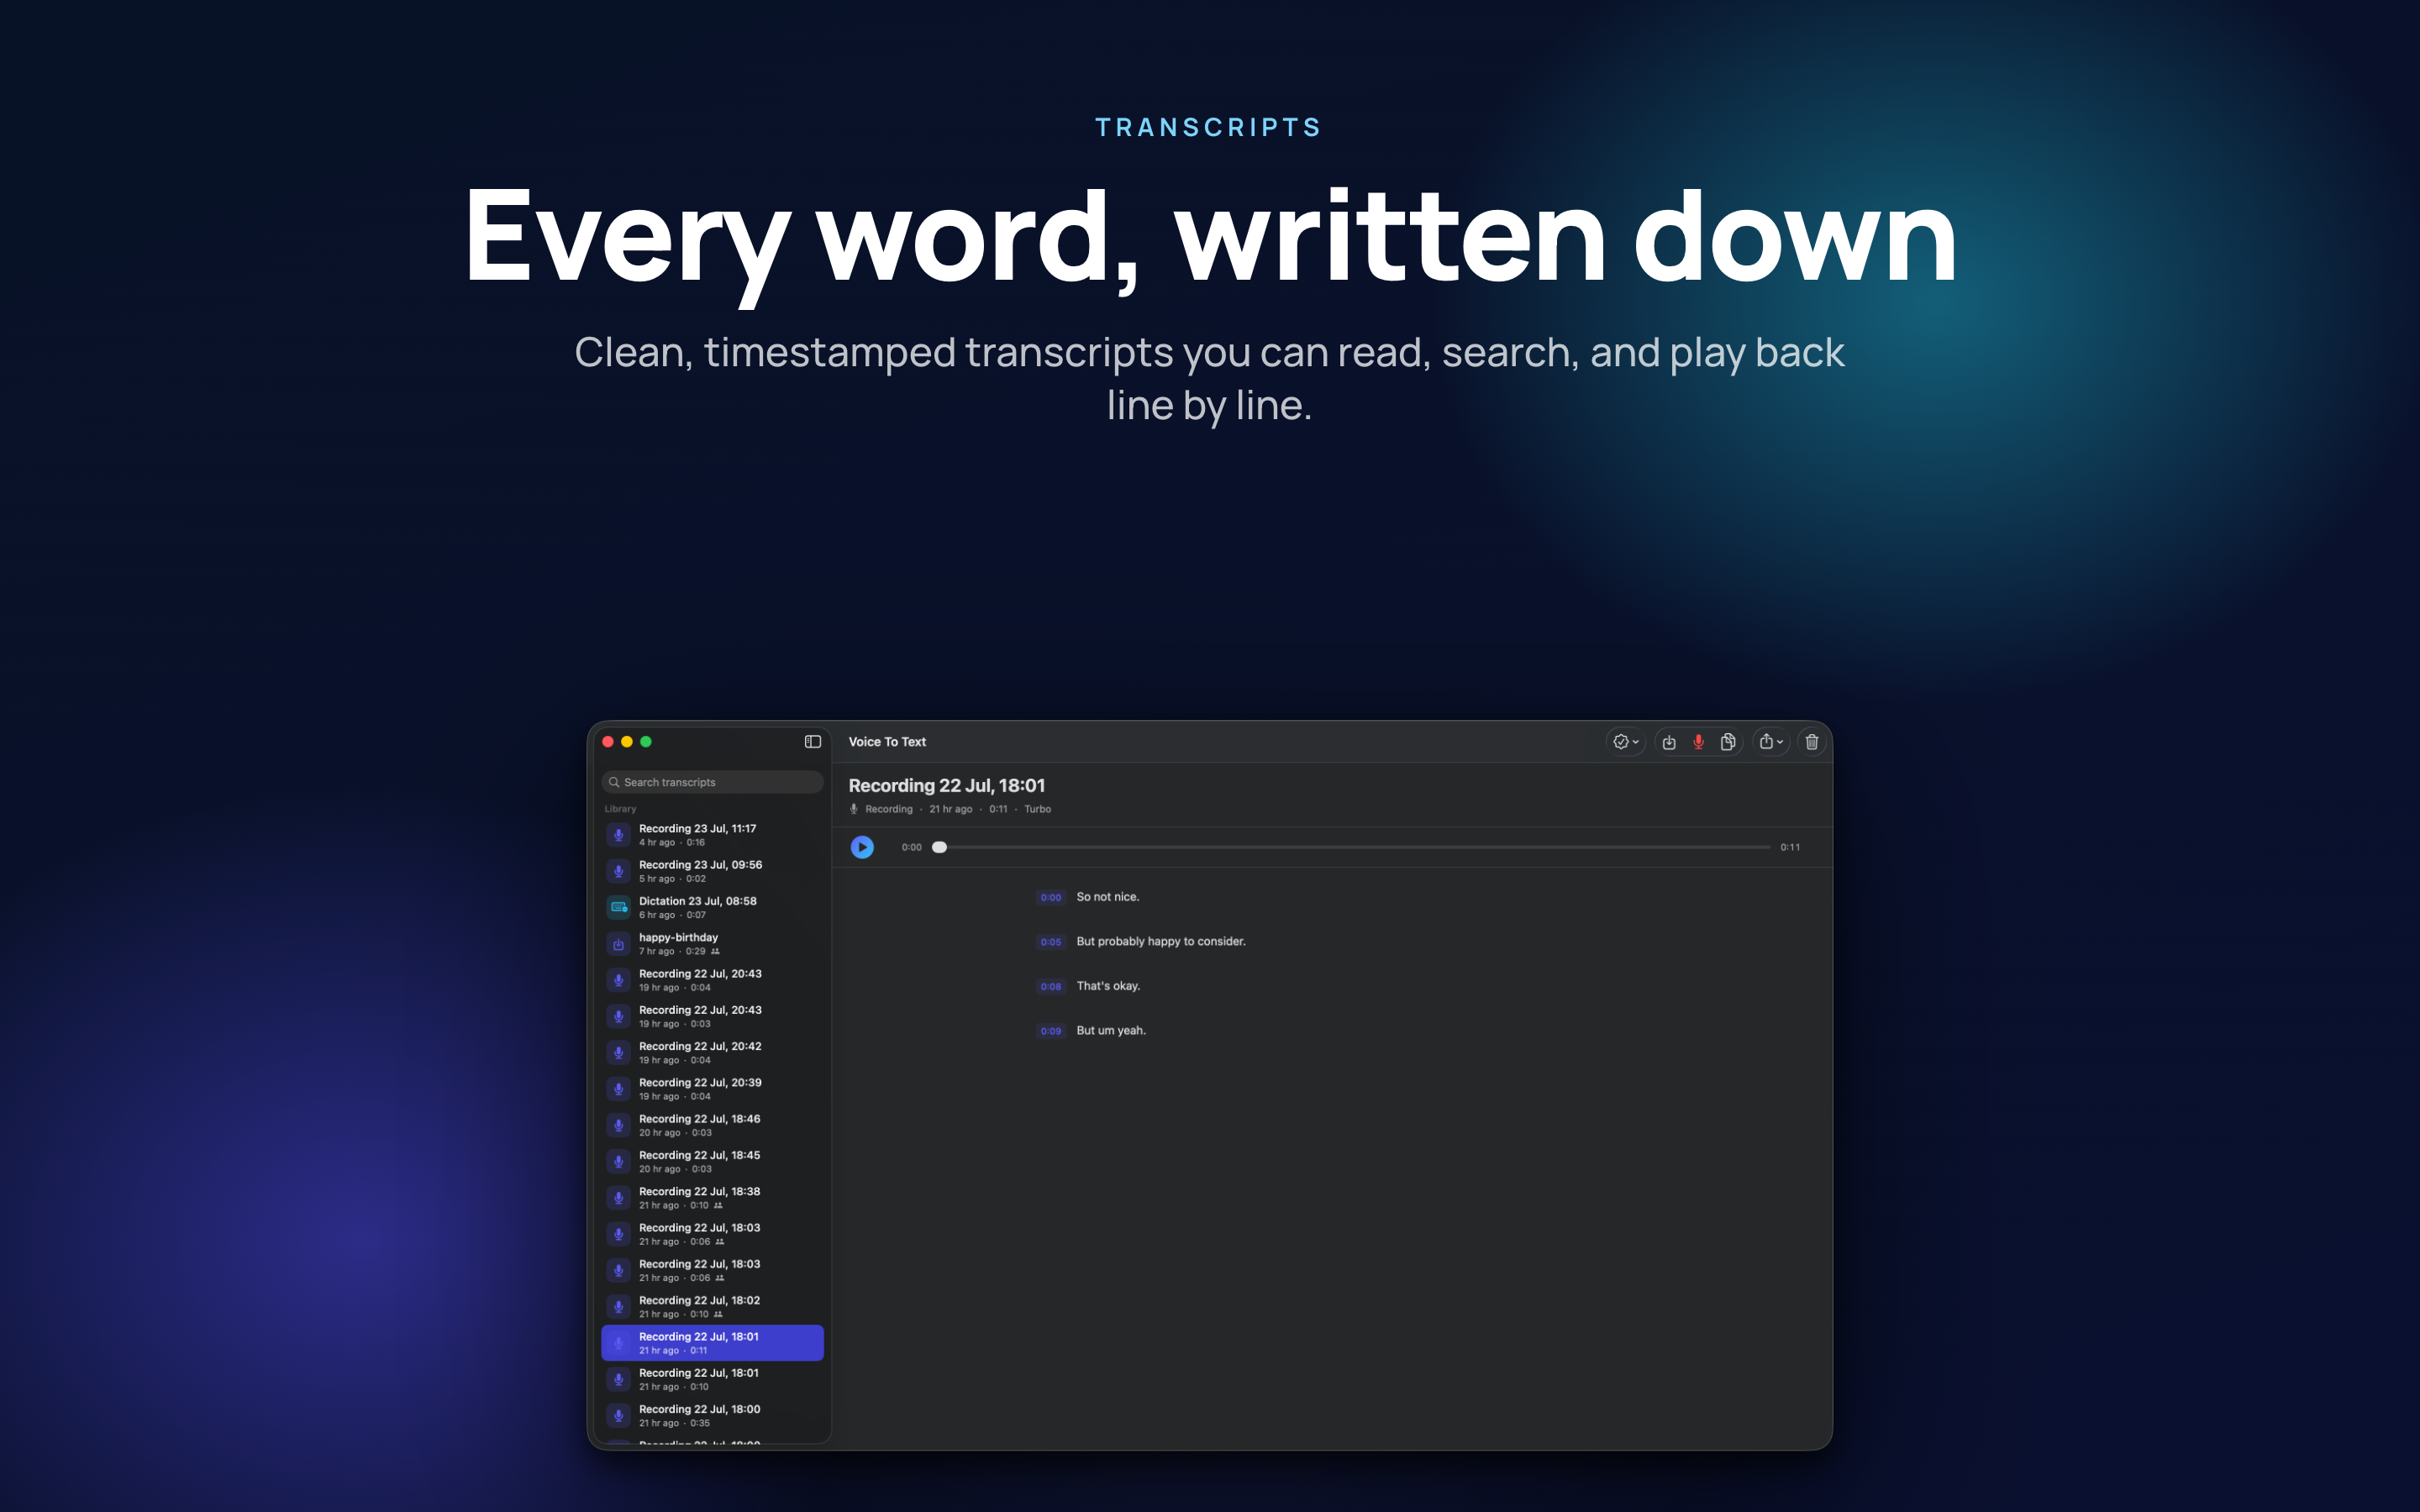Image resolution: width=2420 pixels, height=1512 pixels.
Task: Click the imported file icon beside happy-birthday
Action: click(x=619, y=944)
